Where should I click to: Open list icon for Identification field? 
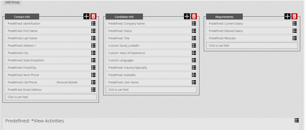(x=93, y=23)
